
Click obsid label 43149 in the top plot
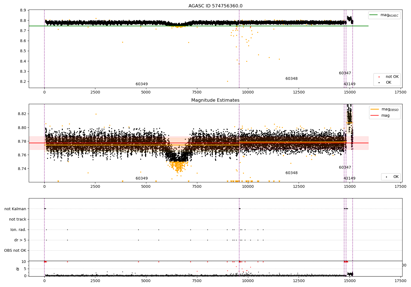[350, 84]
